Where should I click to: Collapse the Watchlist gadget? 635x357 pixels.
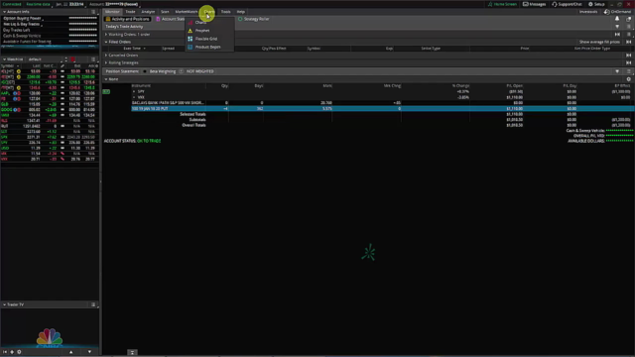[4, 59]
